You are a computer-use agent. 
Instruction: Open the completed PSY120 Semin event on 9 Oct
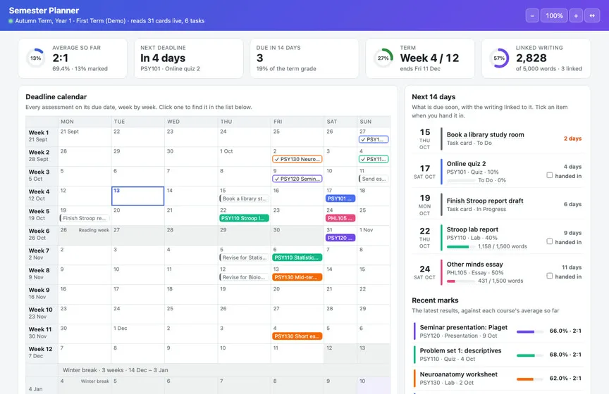(297, 179)
